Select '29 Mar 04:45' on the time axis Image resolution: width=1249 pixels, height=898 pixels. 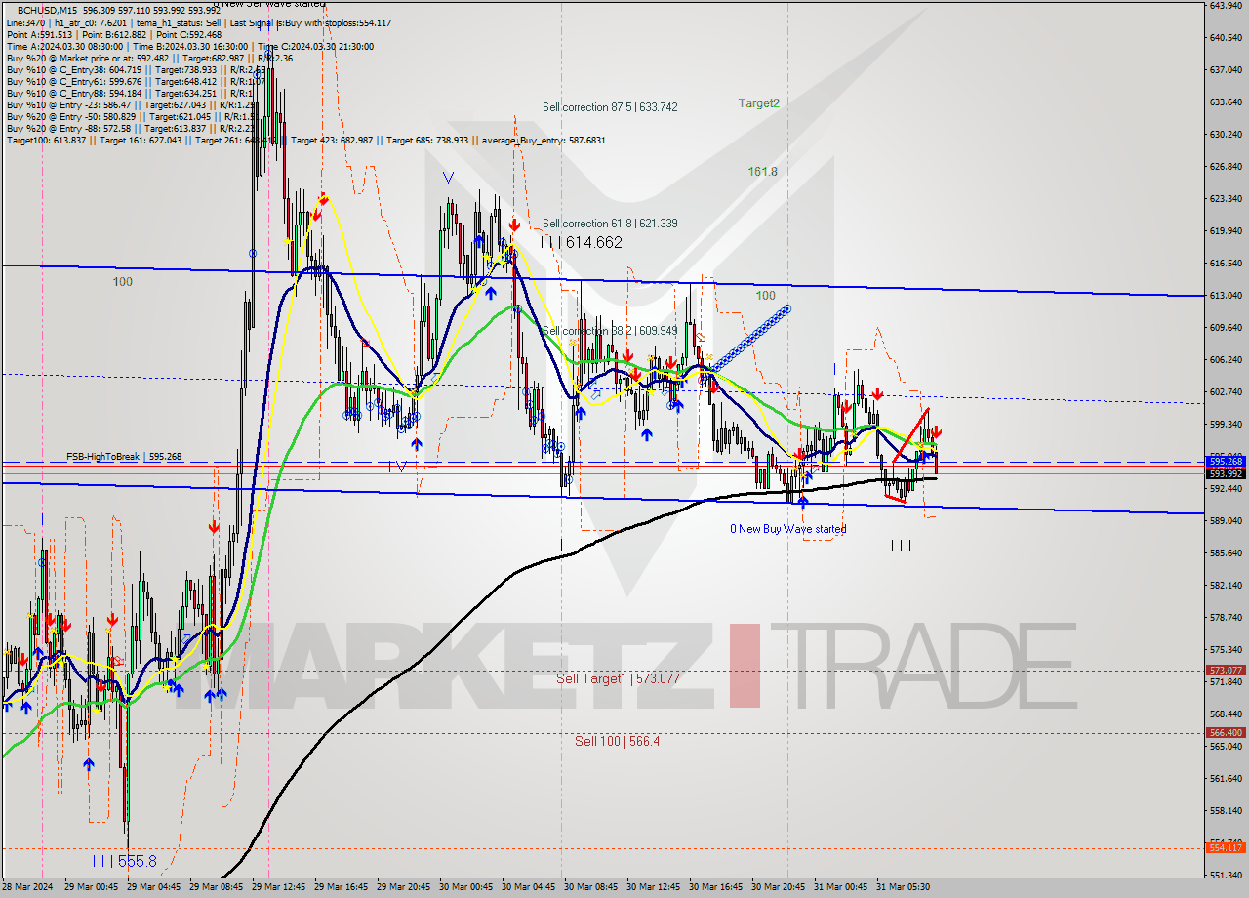(x=155, y=887)
